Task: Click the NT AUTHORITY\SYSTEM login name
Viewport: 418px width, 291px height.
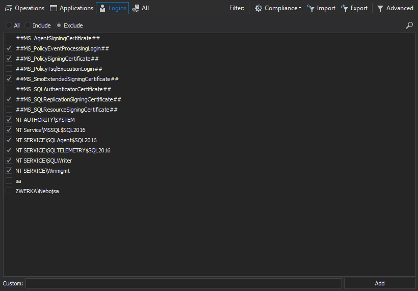Action: tap(45, 120)
